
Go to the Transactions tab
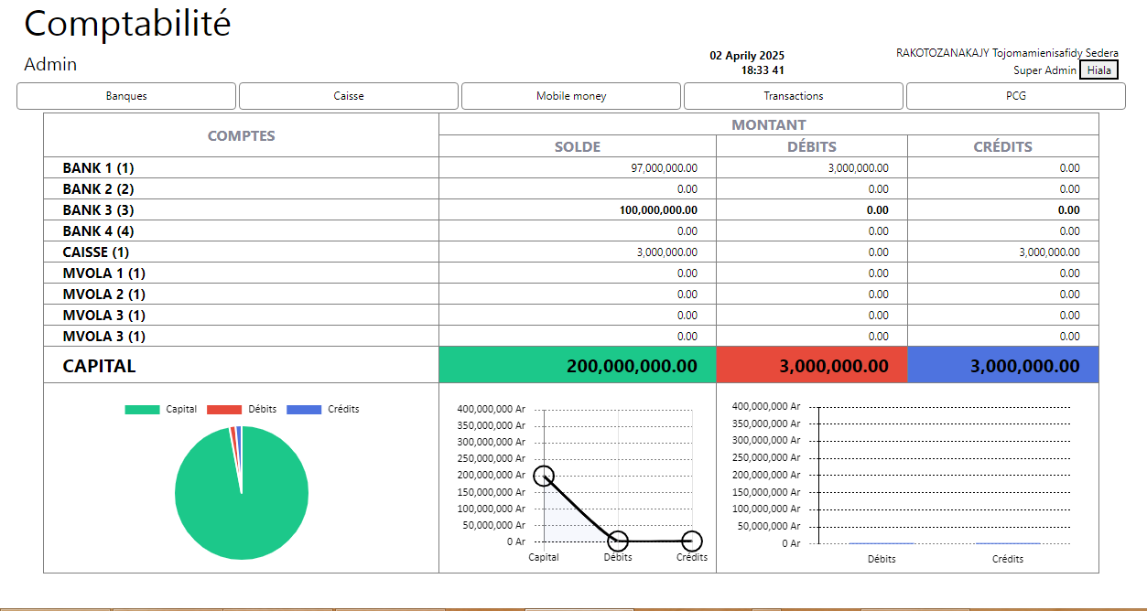coord(794,96)
